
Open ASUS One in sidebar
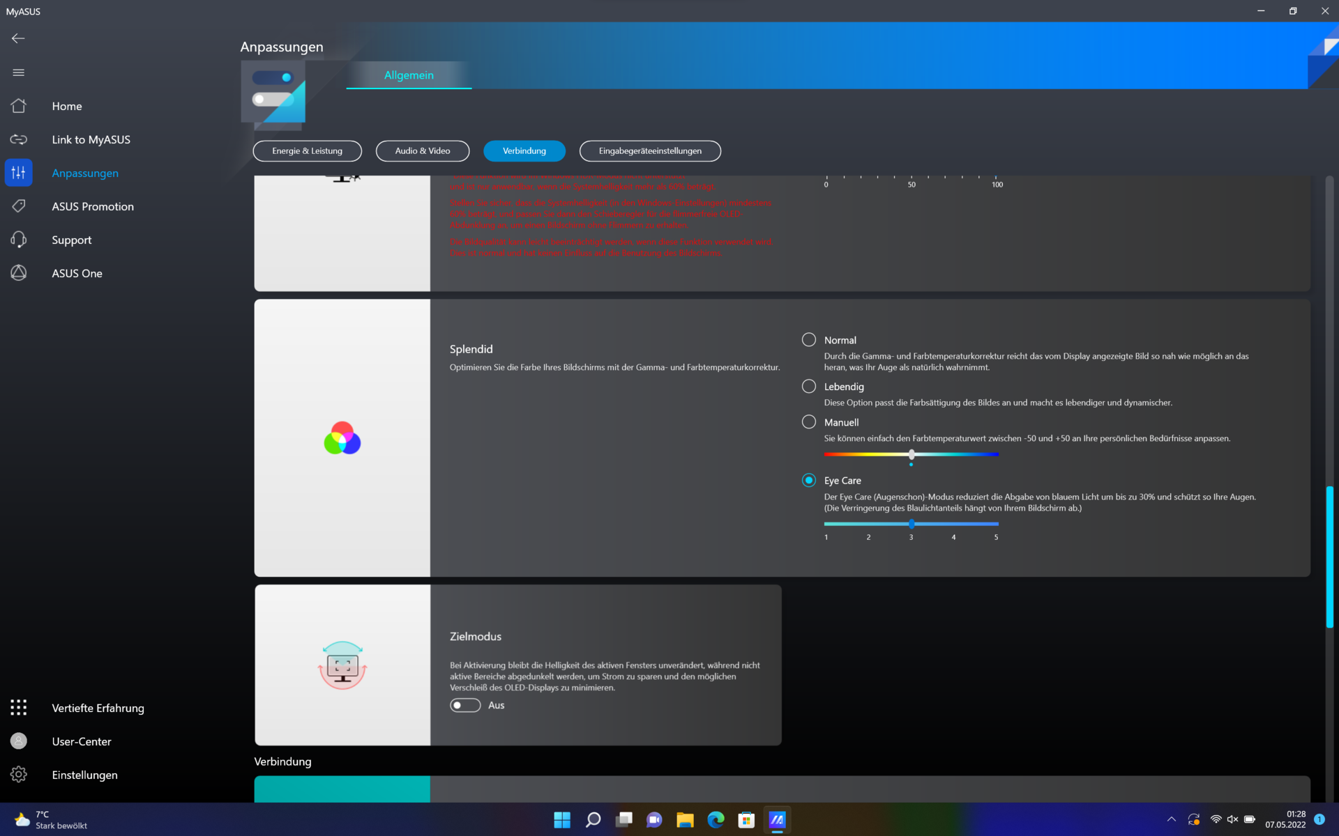(x=77, y=273)
